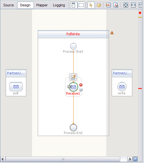The width and height of the screenshot is (144, 163).
Task: Open the navigator icon at scrollbar corner
Action: [135, 159]
